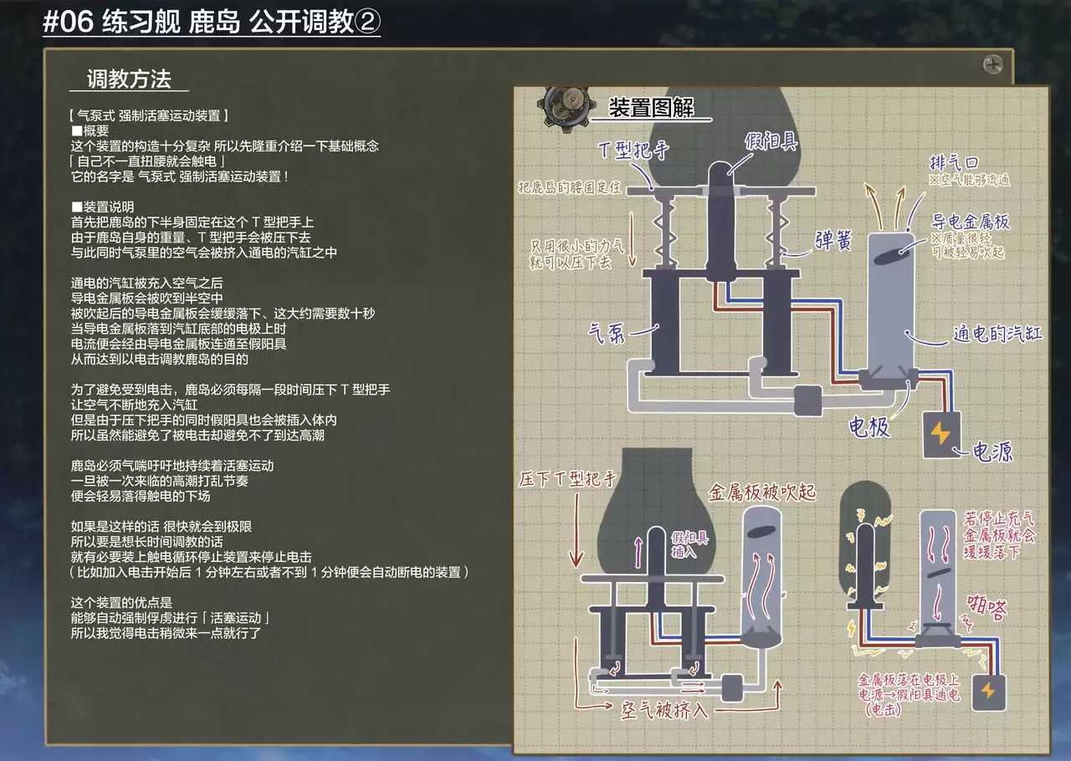Image resolution: width=1071 pixels, height=761 pixels.
Task: Click the page title starting with #06
Action: (212, 22)
